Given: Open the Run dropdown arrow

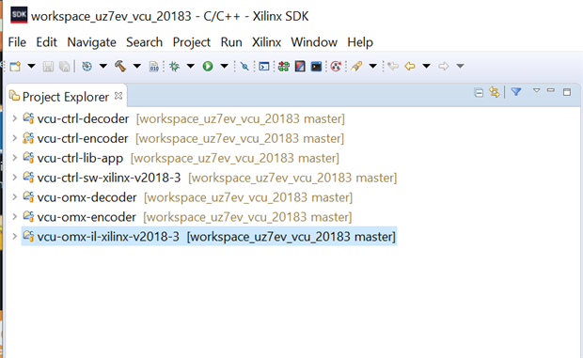Looking at the screenshot, I should pyautogui.click(x=224, y=67).
